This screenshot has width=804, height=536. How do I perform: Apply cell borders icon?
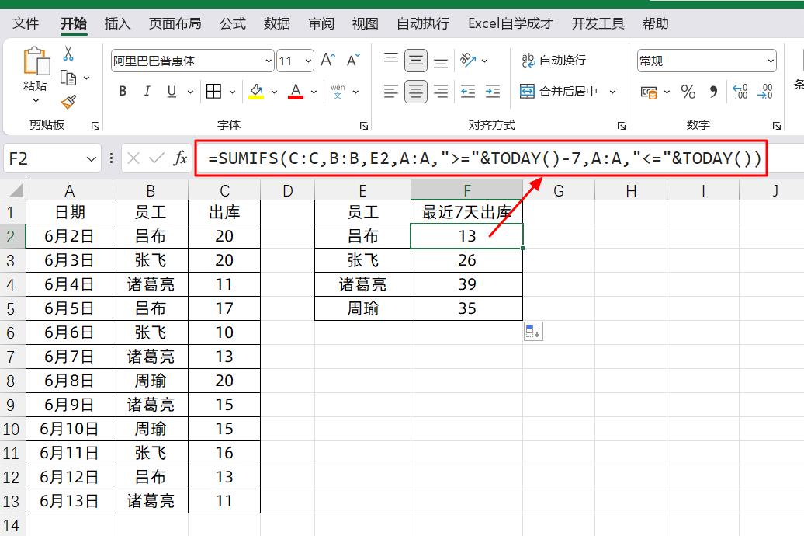(x=214, y=92)
